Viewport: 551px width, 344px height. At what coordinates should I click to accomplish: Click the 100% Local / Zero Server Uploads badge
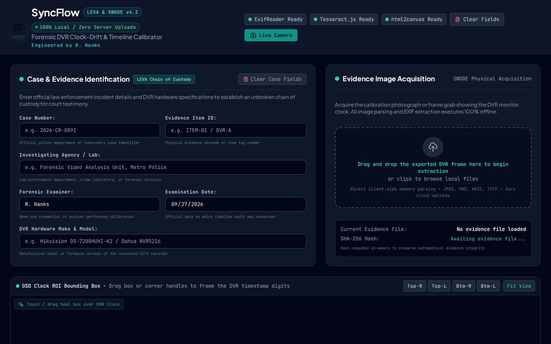point(86,27)
